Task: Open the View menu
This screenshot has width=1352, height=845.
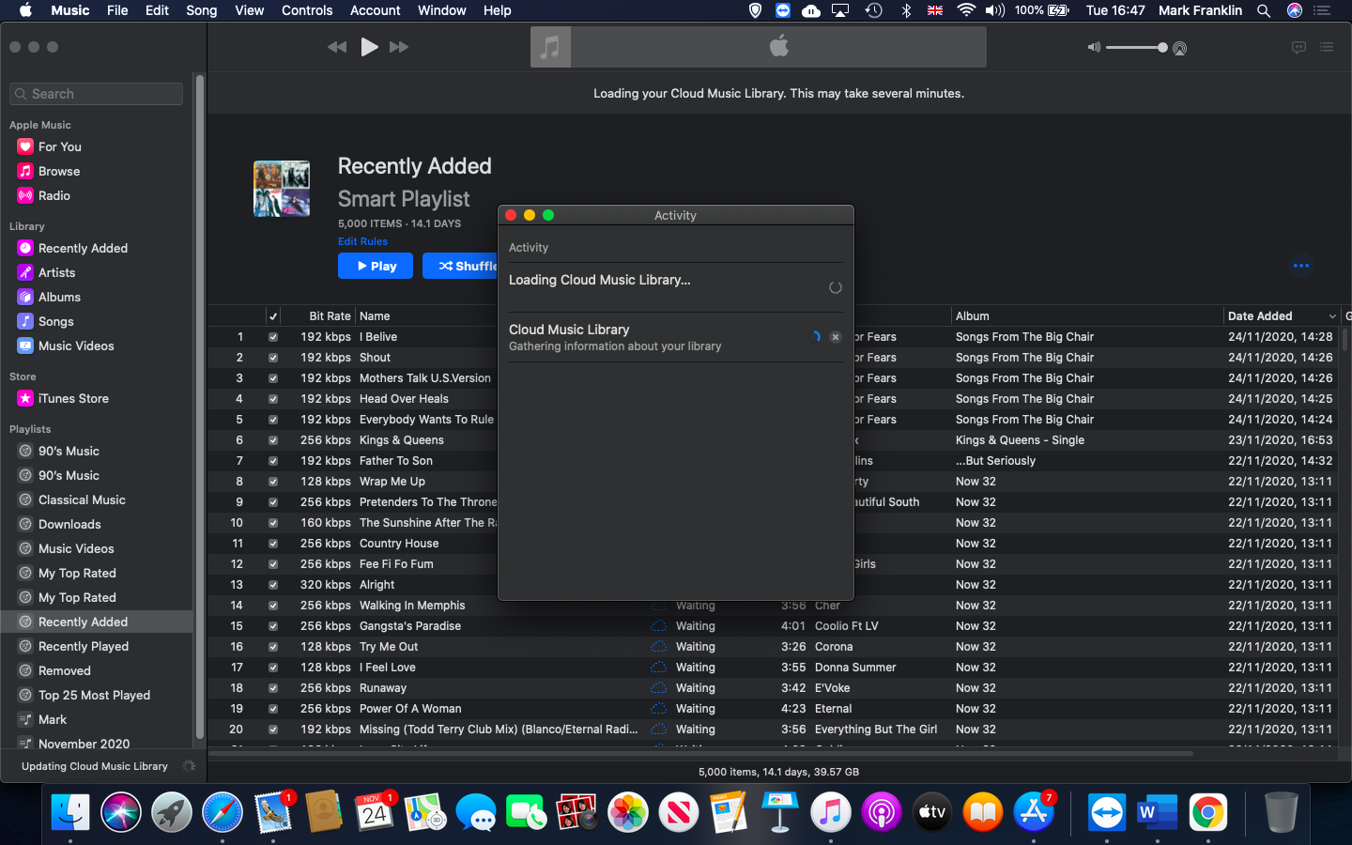Action: tap(249, 10)
